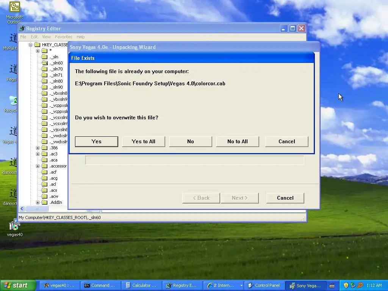Image resolution: width=388 pixels, height=291 pixels.
Task: Select the ._sln80 folder icon
Action: (45, 81)
